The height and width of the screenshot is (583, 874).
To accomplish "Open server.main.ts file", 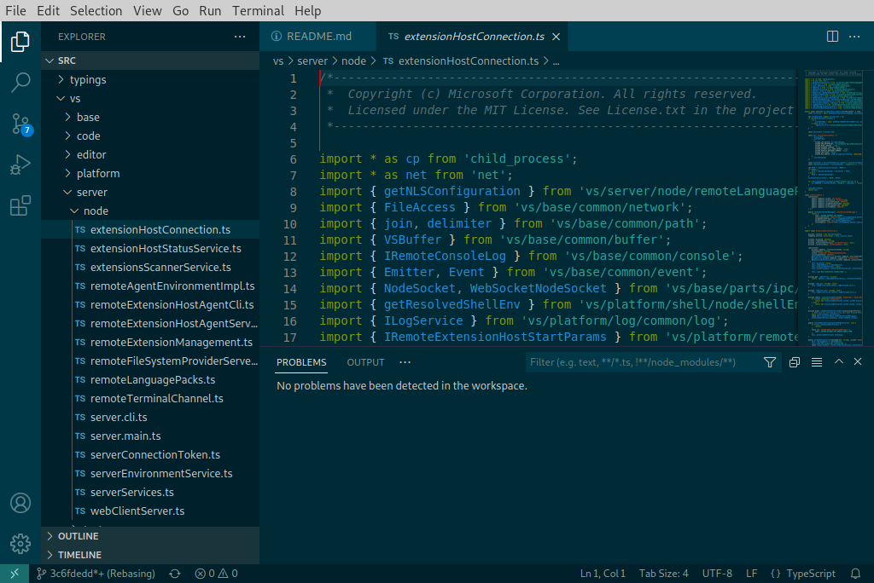I will coord(150,436).
